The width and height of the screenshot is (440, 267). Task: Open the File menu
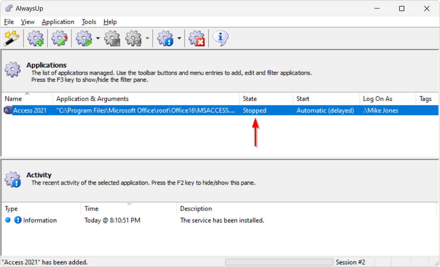coord(9,22)
